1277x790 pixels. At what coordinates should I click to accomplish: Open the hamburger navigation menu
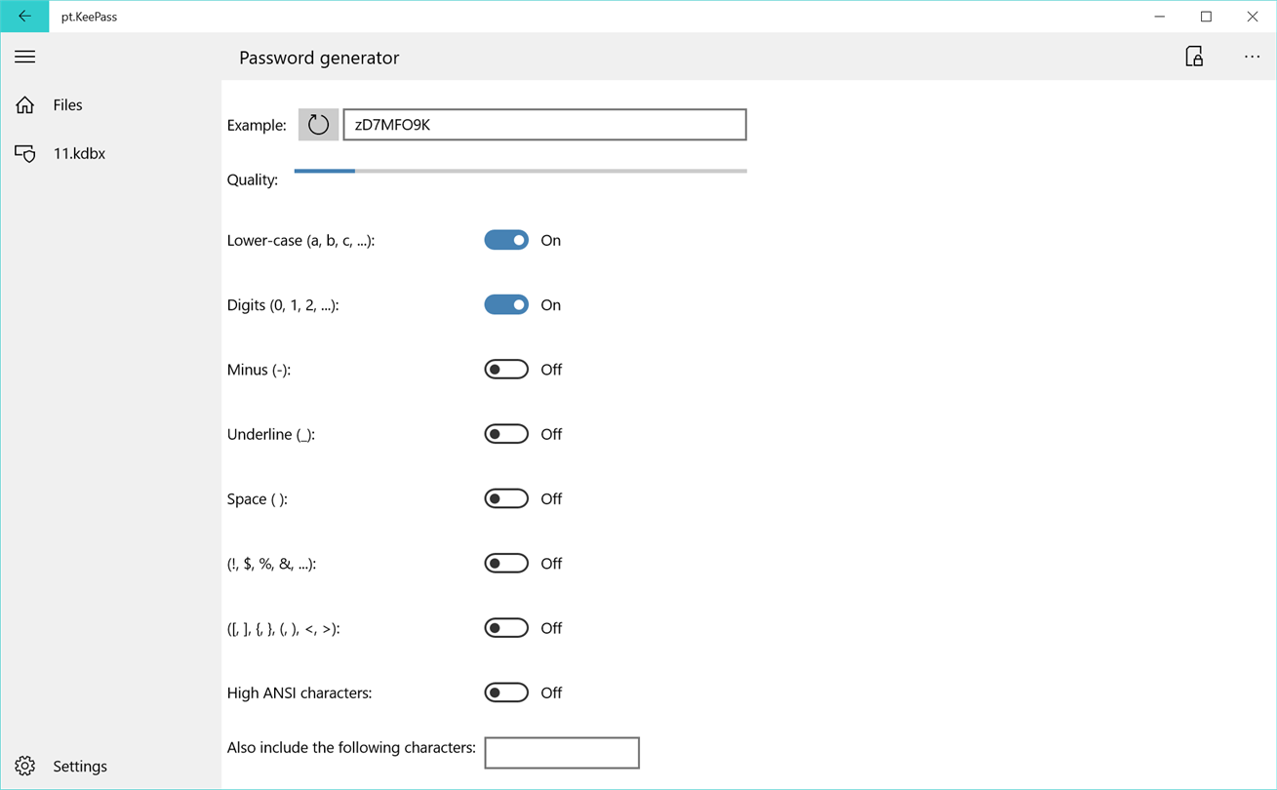(x=25, y=58)
